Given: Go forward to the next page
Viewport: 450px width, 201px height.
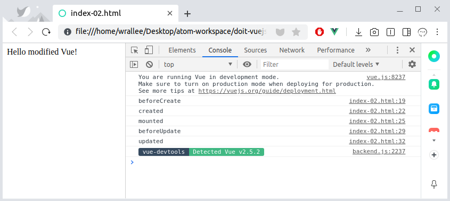Looking at the screenshot, I should click(30, 32).
